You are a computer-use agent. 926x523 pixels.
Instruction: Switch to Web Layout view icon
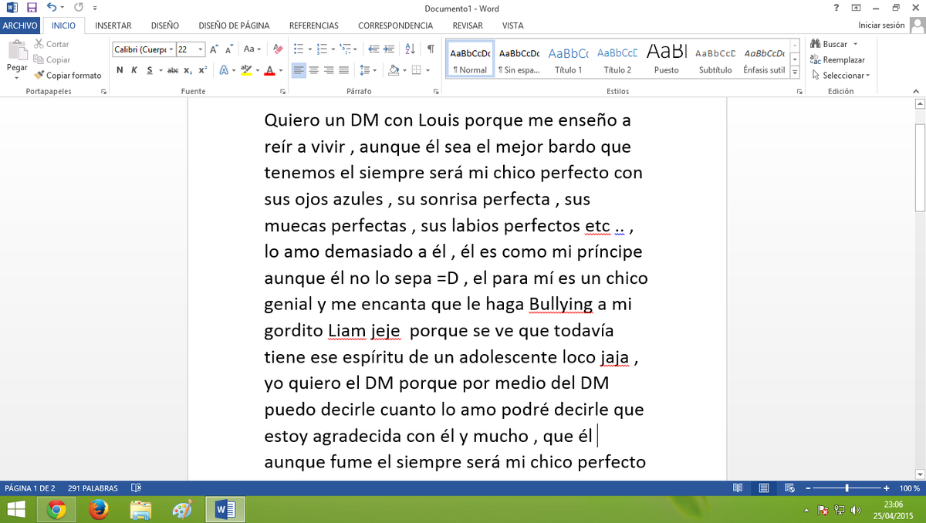tap(789, 488)
